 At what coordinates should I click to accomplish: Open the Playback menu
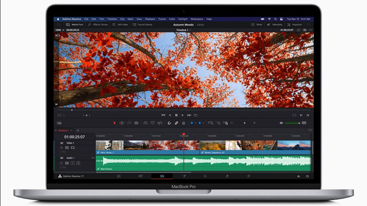click(x=150, y=19)
